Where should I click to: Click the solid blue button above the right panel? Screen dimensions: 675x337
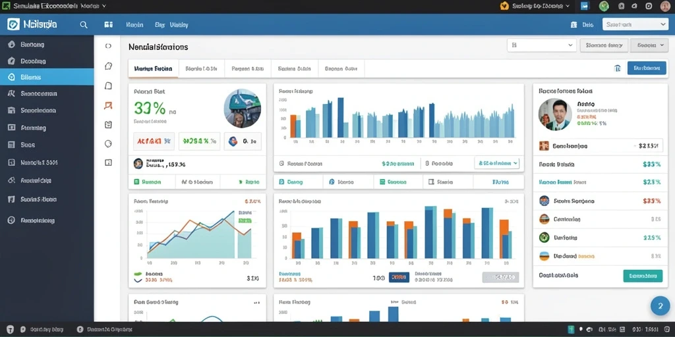pyautogui.click(x=647, y=68)
